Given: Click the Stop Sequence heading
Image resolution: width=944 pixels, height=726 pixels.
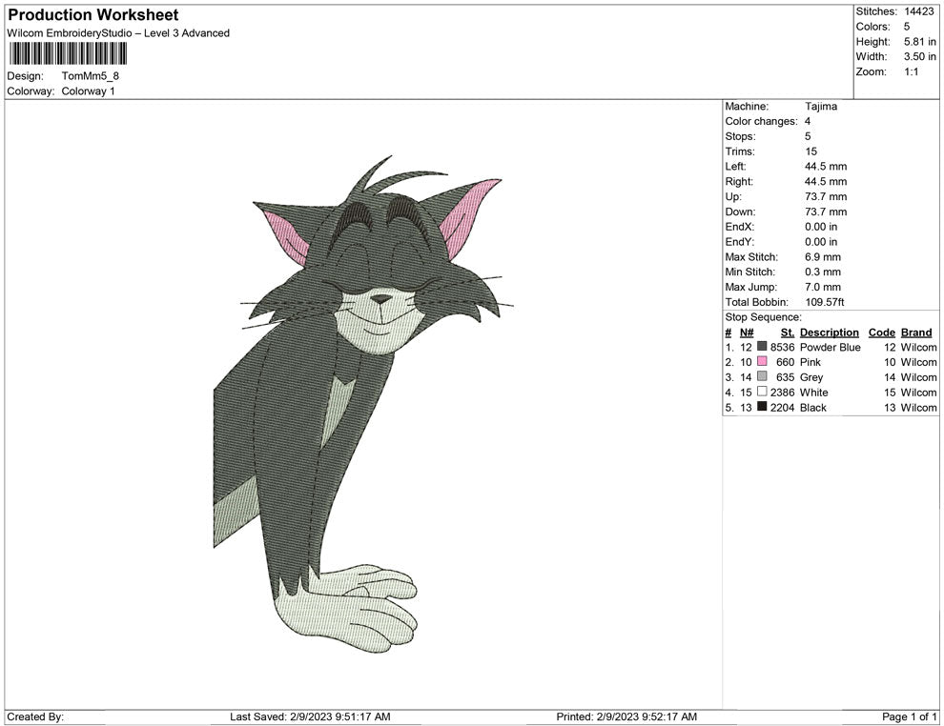Looking at the screenshot, I should click(764, 317).
